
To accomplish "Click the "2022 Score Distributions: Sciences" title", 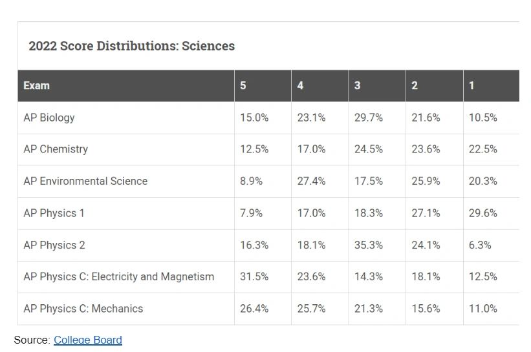I will pyautogui.click(x=131, y=46).
